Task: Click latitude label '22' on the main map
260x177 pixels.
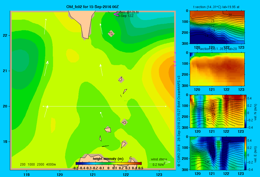Action: 5,35
